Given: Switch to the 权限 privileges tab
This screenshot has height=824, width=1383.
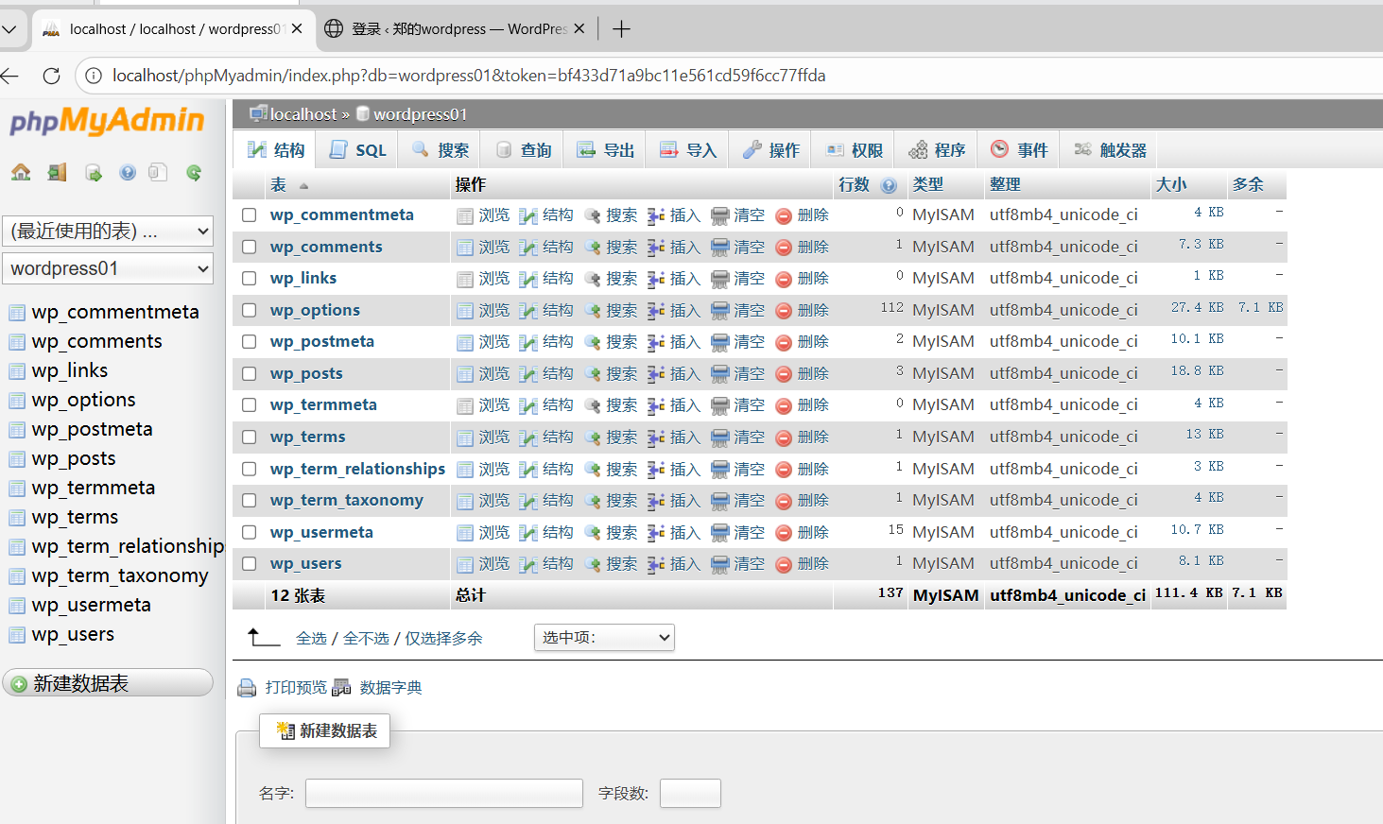Looking at the screenshot, I should (855, 150).
